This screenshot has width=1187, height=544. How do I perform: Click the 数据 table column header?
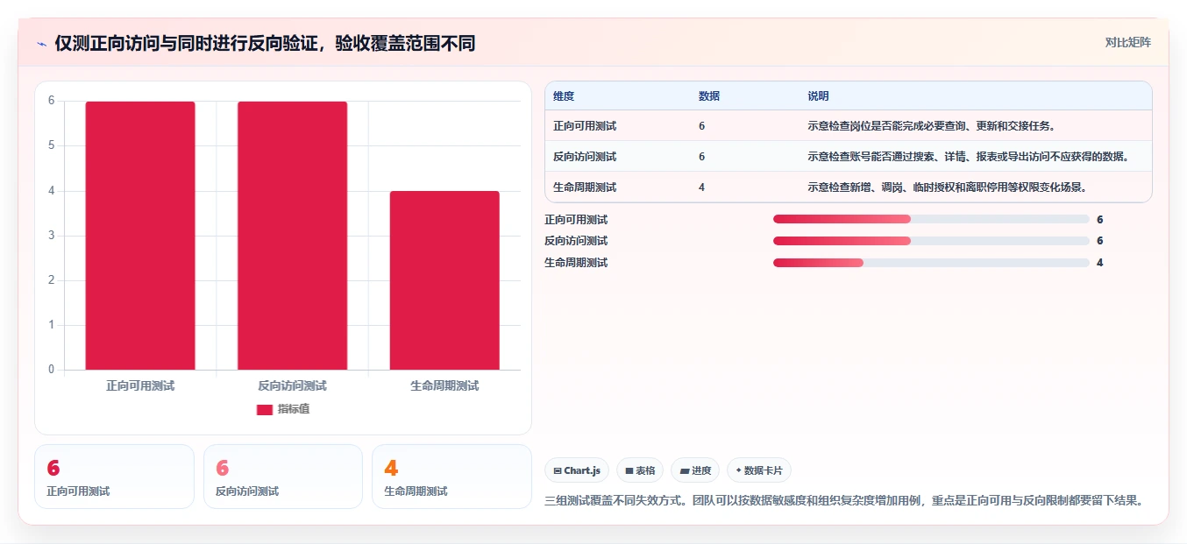(x=709, y=96)
